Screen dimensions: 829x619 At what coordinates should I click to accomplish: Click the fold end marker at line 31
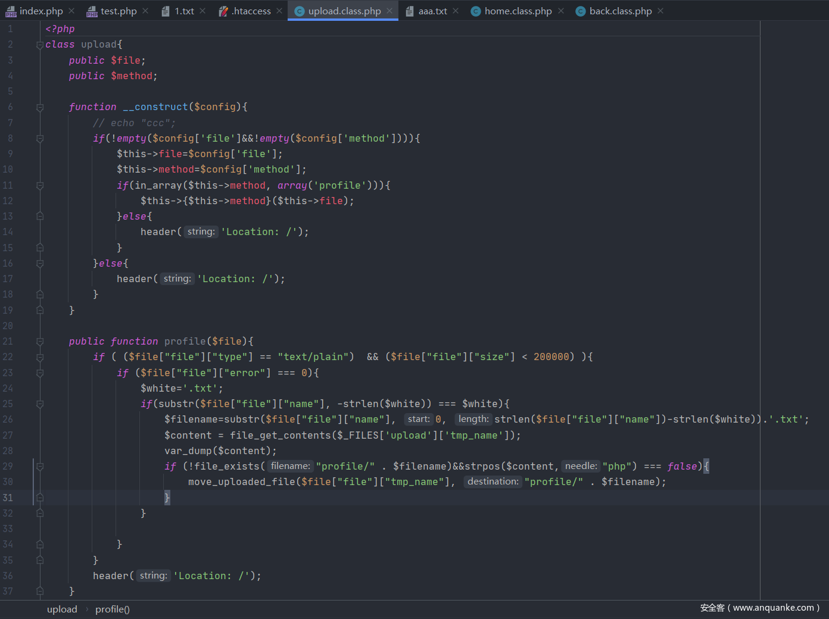(40, 498)
